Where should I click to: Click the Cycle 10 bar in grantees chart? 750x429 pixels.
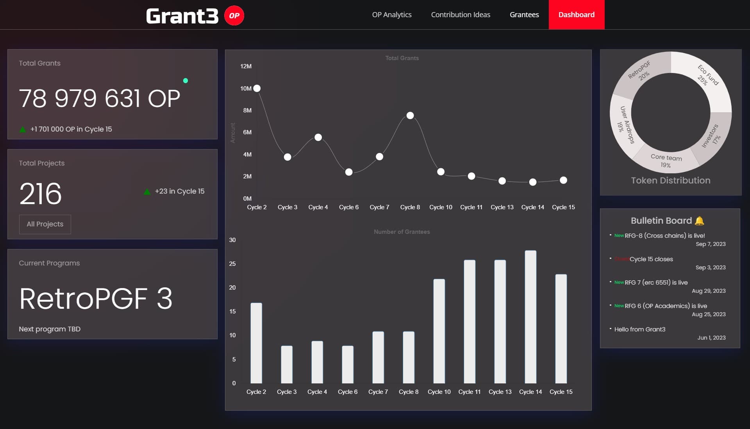439,331
